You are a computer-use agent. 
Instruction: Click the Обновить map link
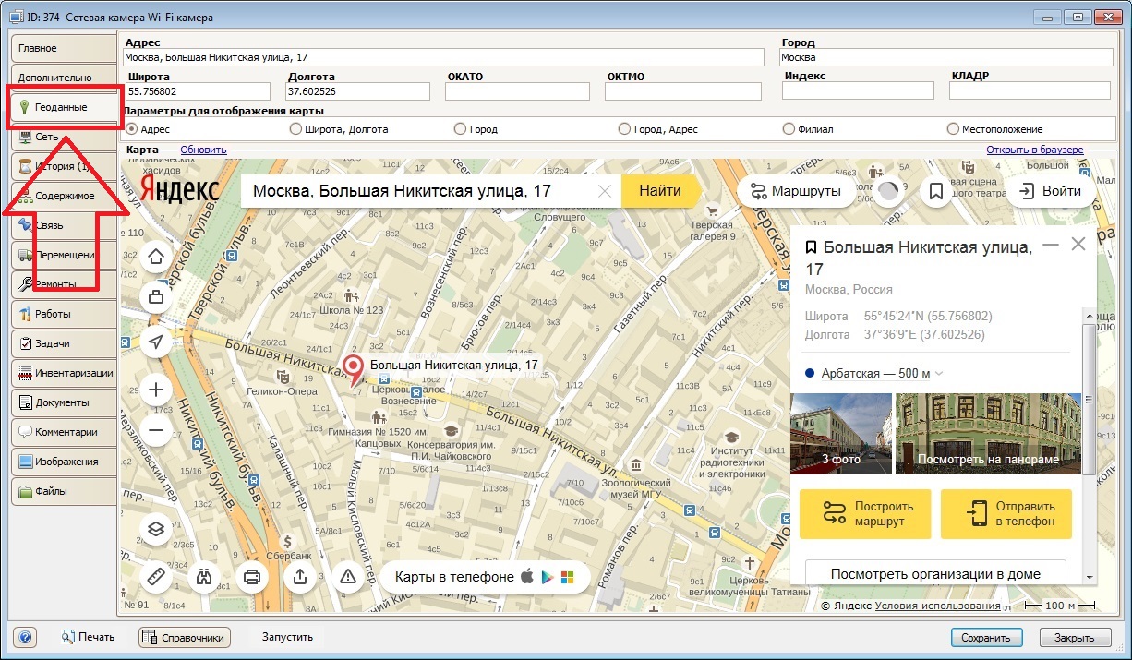click(x=203, y=150)
